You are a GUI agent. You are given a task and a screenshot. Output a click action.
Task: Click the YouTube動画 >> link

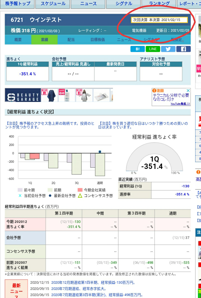(180, 104)
